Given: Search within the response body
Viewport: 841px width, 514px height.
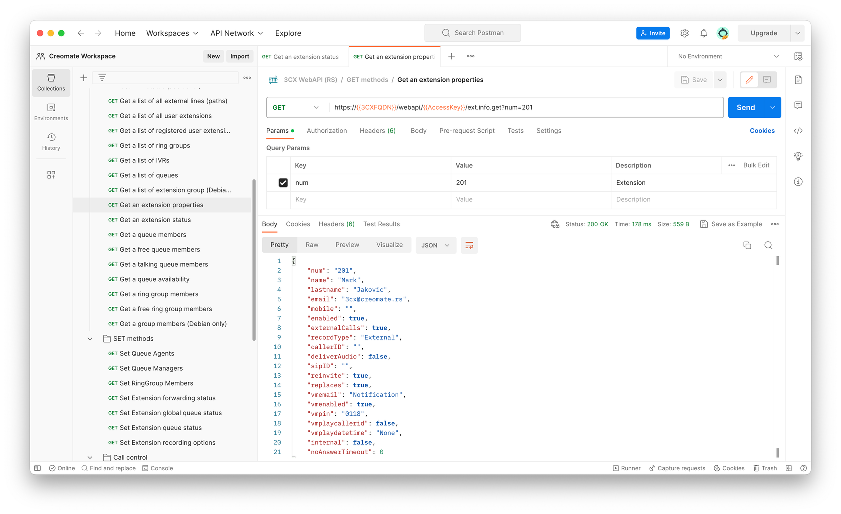Looking at the screenshot, I should coord(768,245).
